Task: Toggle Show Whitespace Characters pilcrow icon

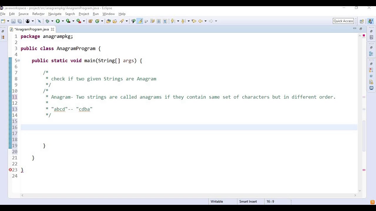Action: coord(165,21)
